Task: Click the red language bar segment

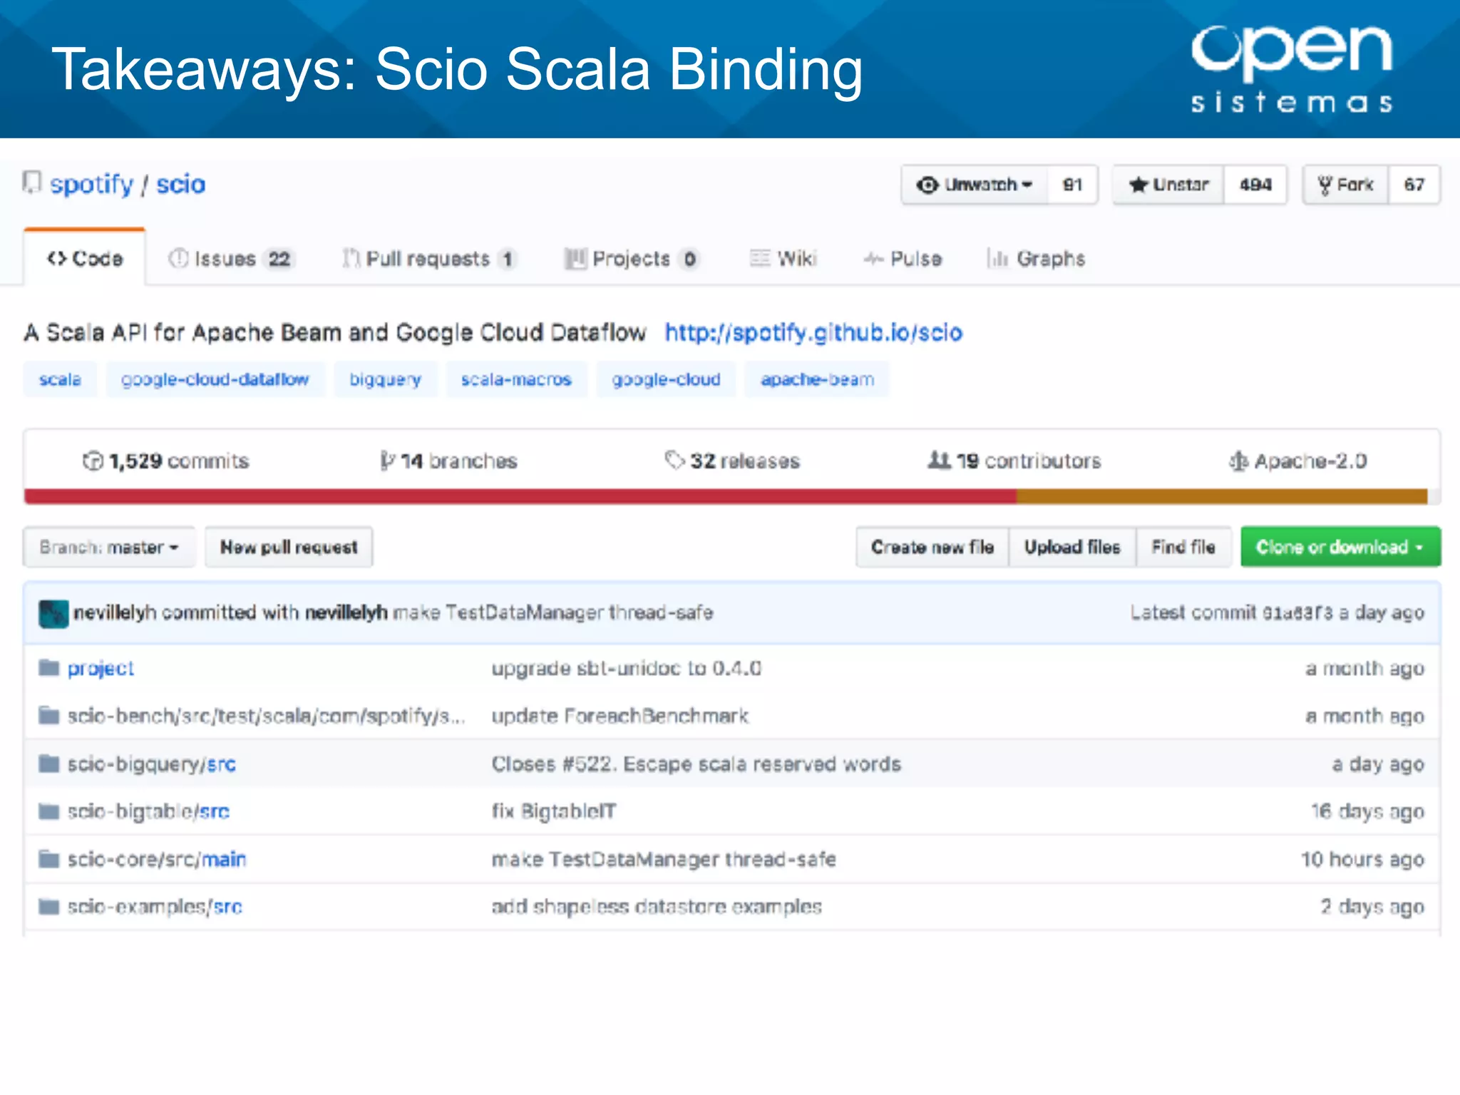Action: 520,497
